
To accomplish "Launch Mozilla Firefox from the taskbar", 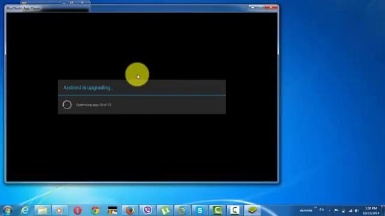I will tap(130, 211).
